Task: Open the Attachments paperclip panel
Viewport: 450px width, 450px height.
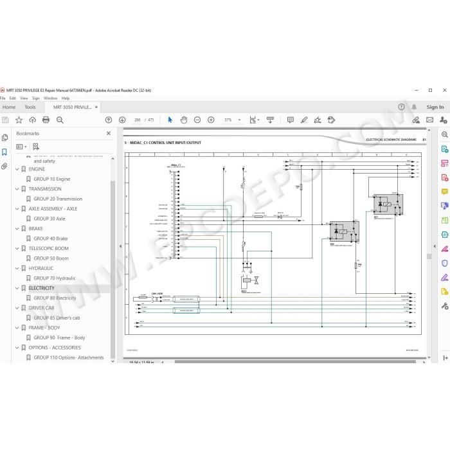Action: [x=4, y=166]
